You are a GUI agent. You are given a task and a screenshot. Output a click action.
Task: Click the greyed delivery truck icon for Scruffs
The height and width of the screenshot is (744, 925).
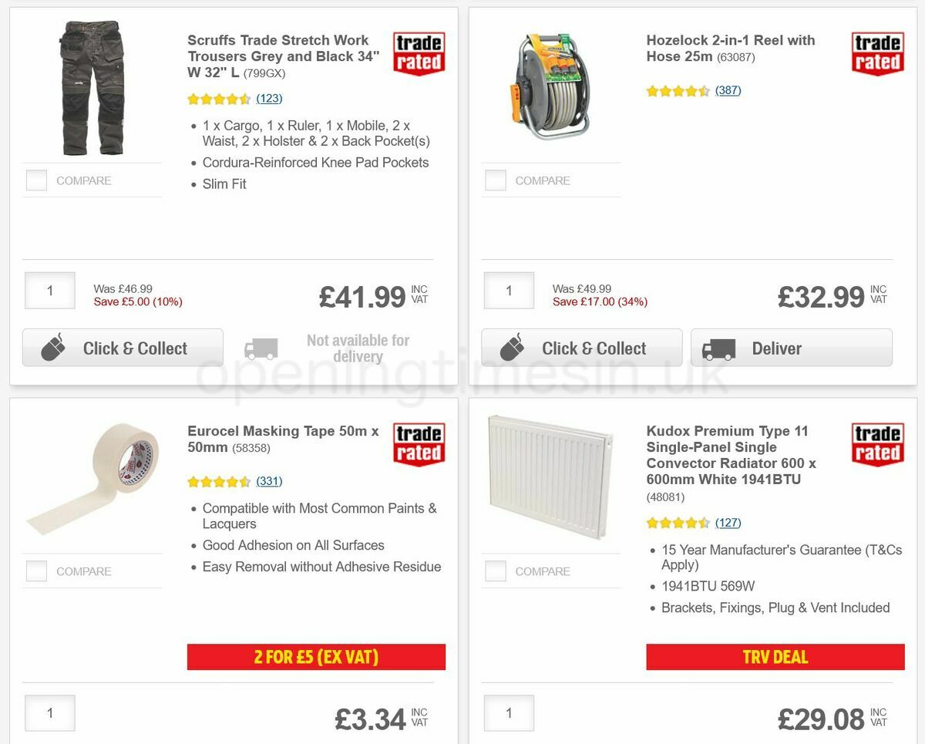tap(261, 348)
